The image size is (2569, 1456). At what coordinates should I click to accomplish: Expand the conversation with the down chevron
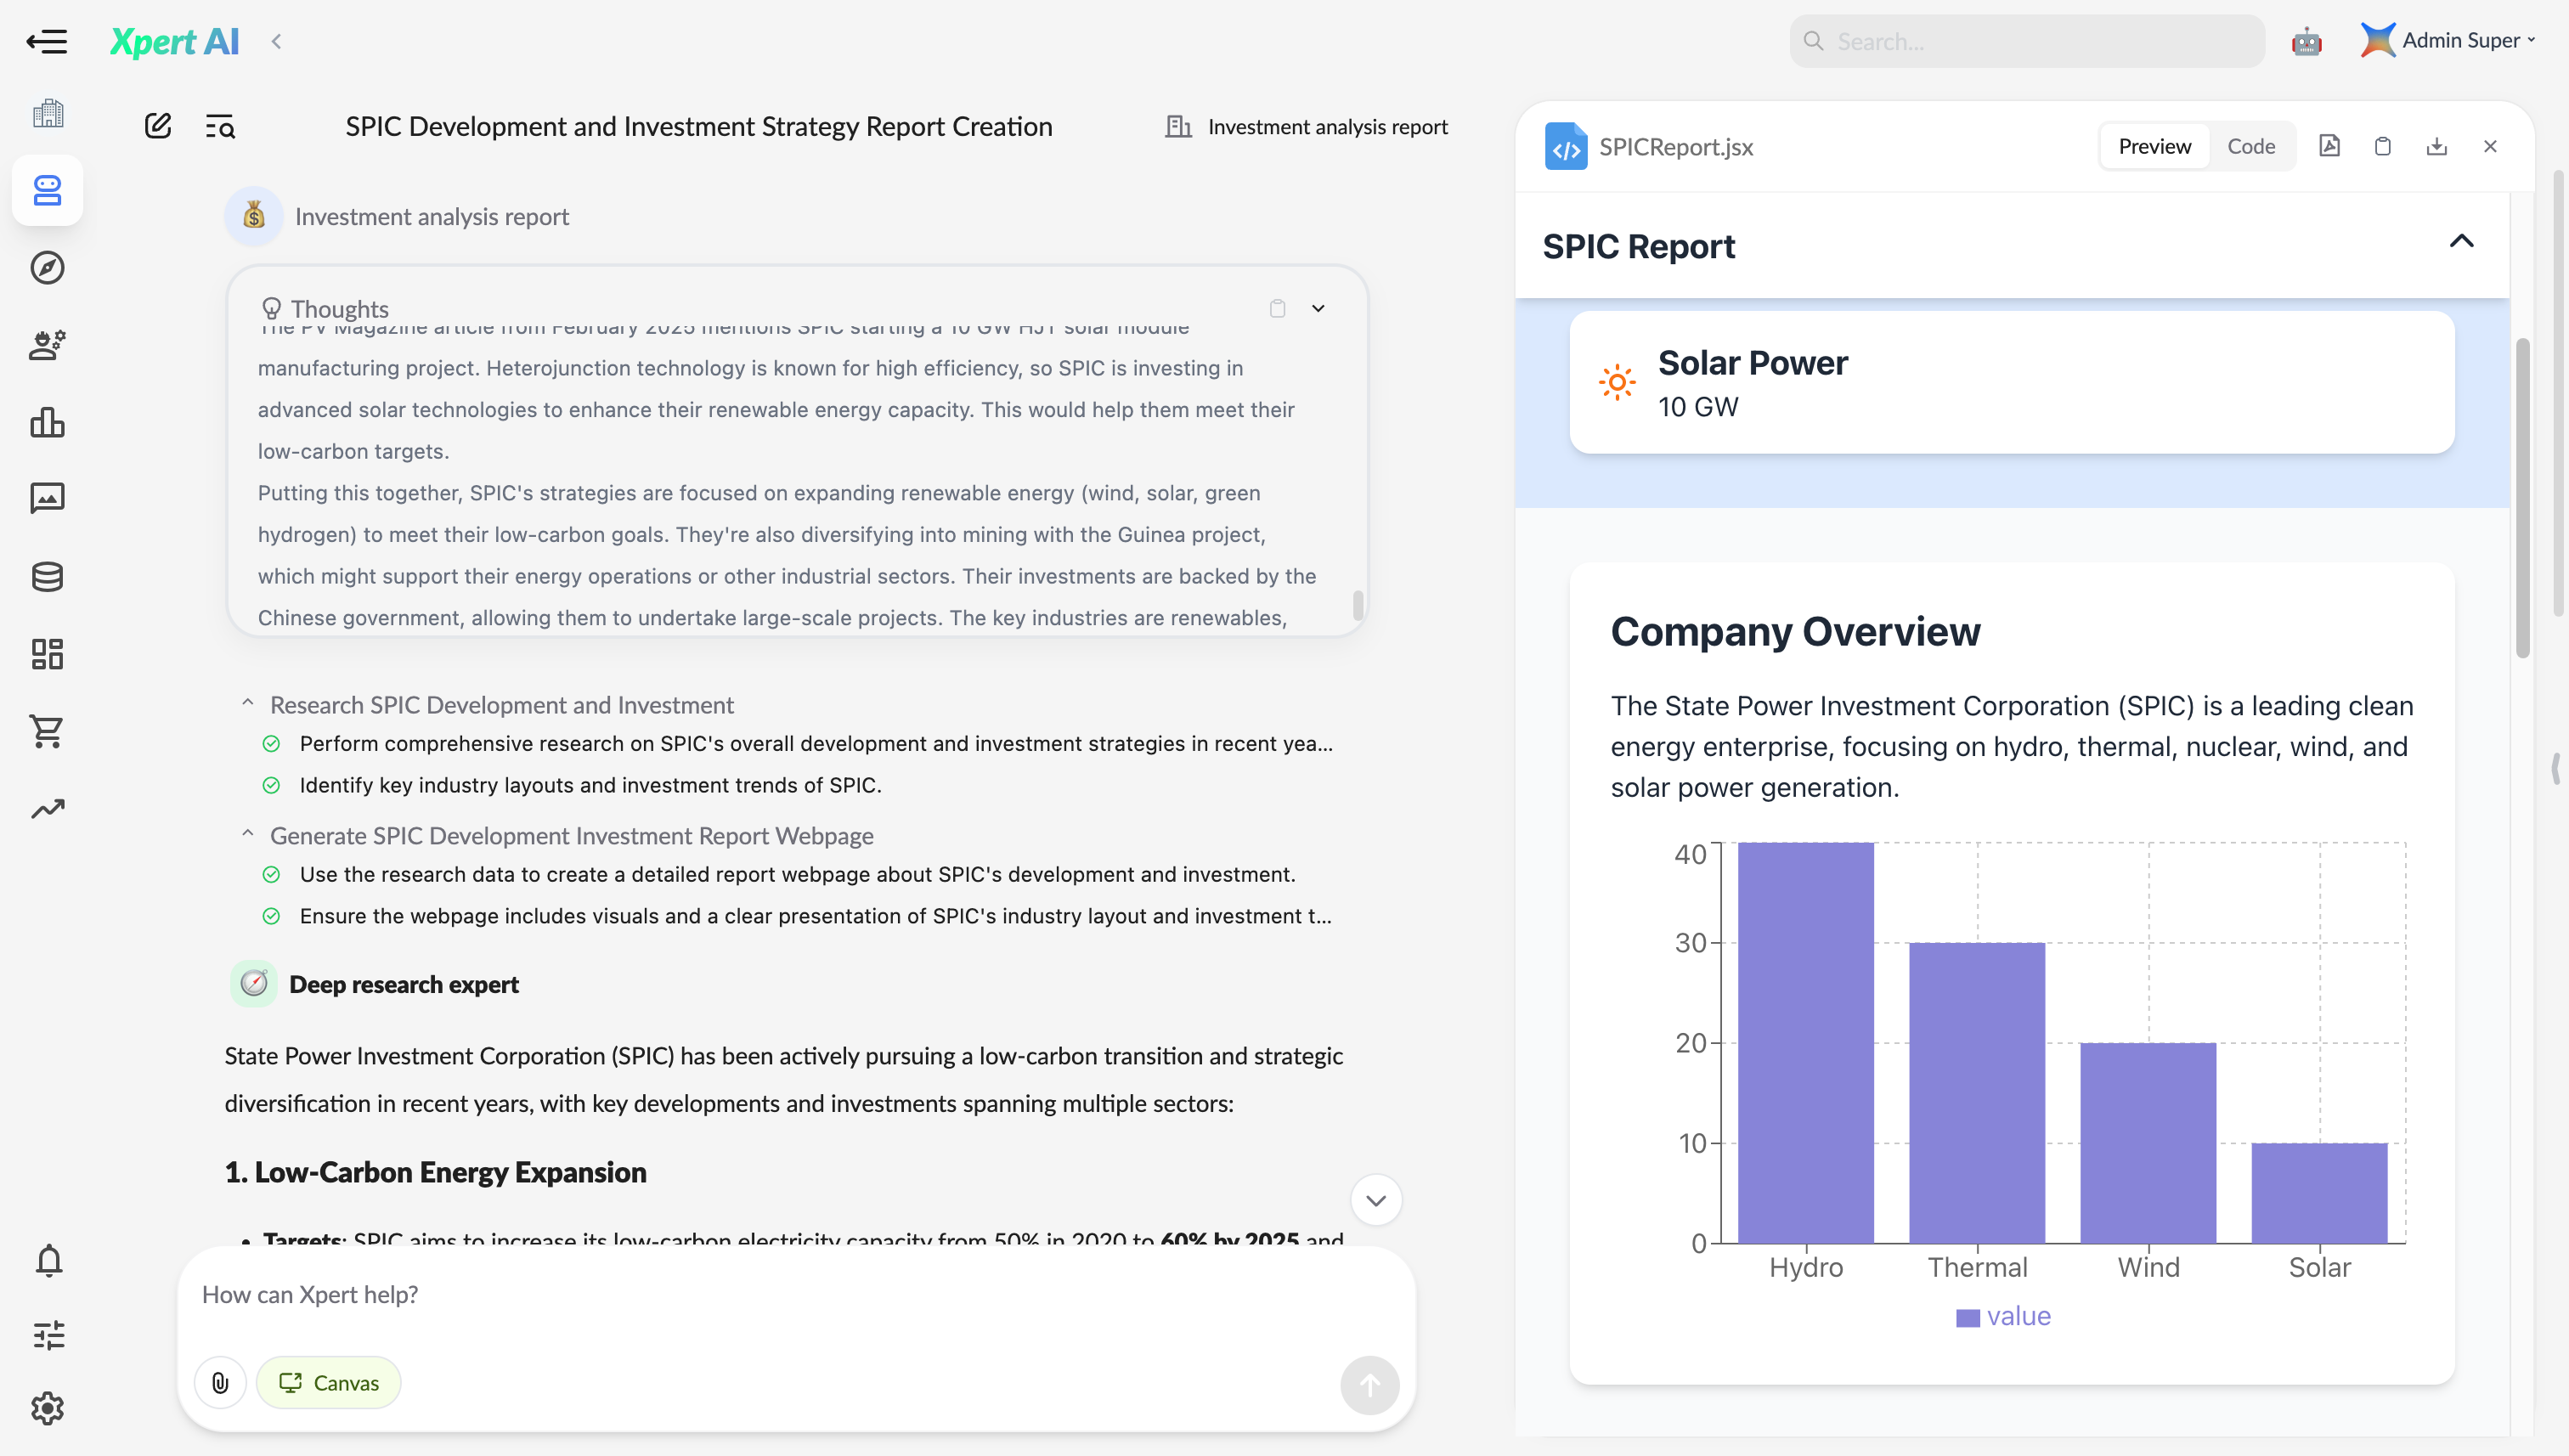pos(1375,1200)
